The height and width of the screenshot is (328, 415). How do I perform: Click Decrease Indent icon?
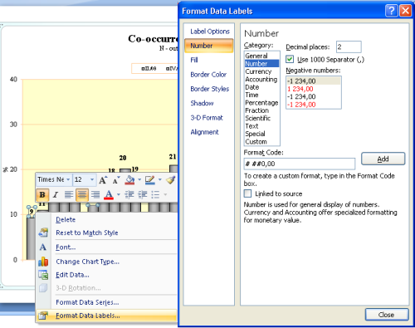(129, 195)
